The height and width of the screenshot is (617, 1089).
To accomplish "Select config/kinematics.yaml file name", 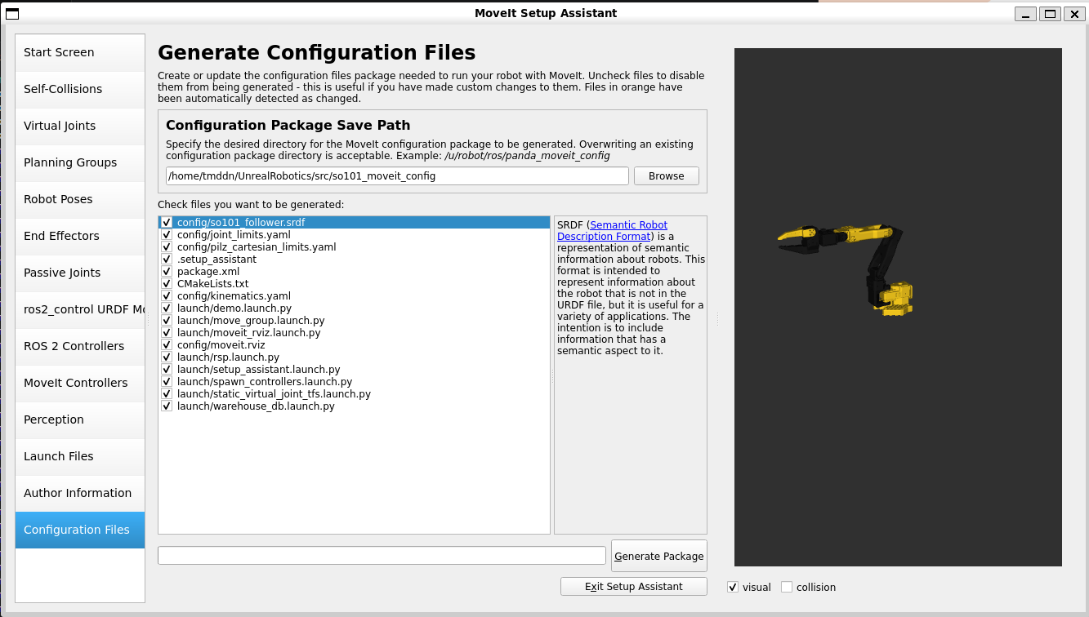I will [234, 295].
